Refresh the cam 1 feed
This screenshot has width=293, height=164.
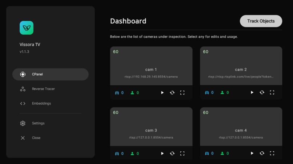point(172,93)
